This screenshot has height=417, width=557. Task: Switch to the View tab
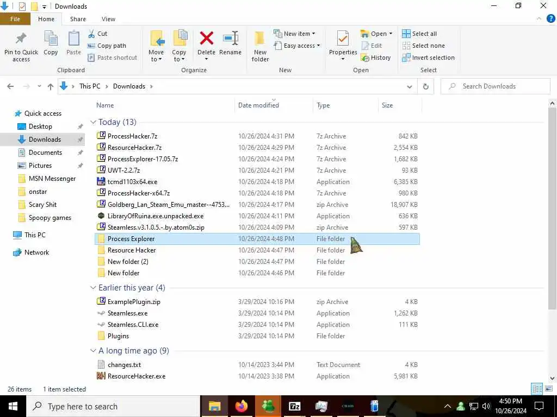108,19
